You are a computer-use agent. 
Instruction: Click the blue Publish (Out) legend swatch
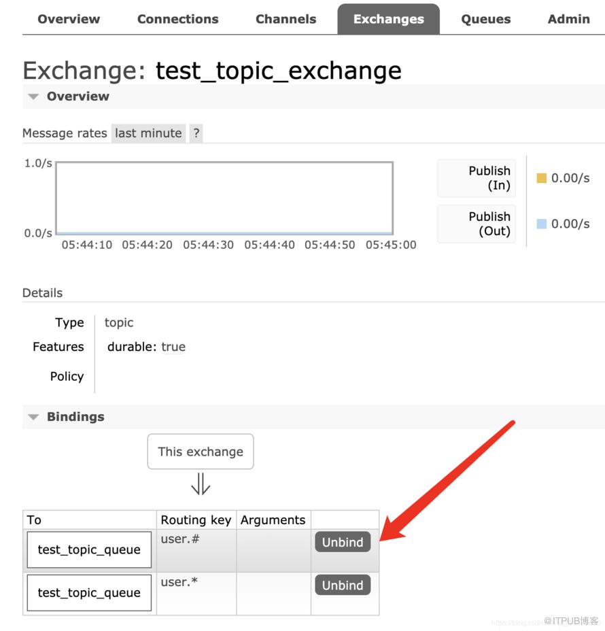click(x=542, y=224)
